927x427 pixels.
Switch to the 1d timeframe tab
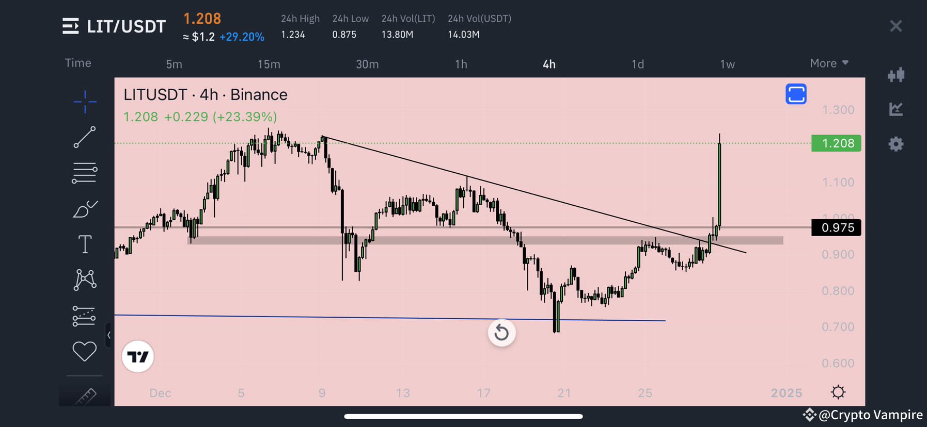(637, 64)
